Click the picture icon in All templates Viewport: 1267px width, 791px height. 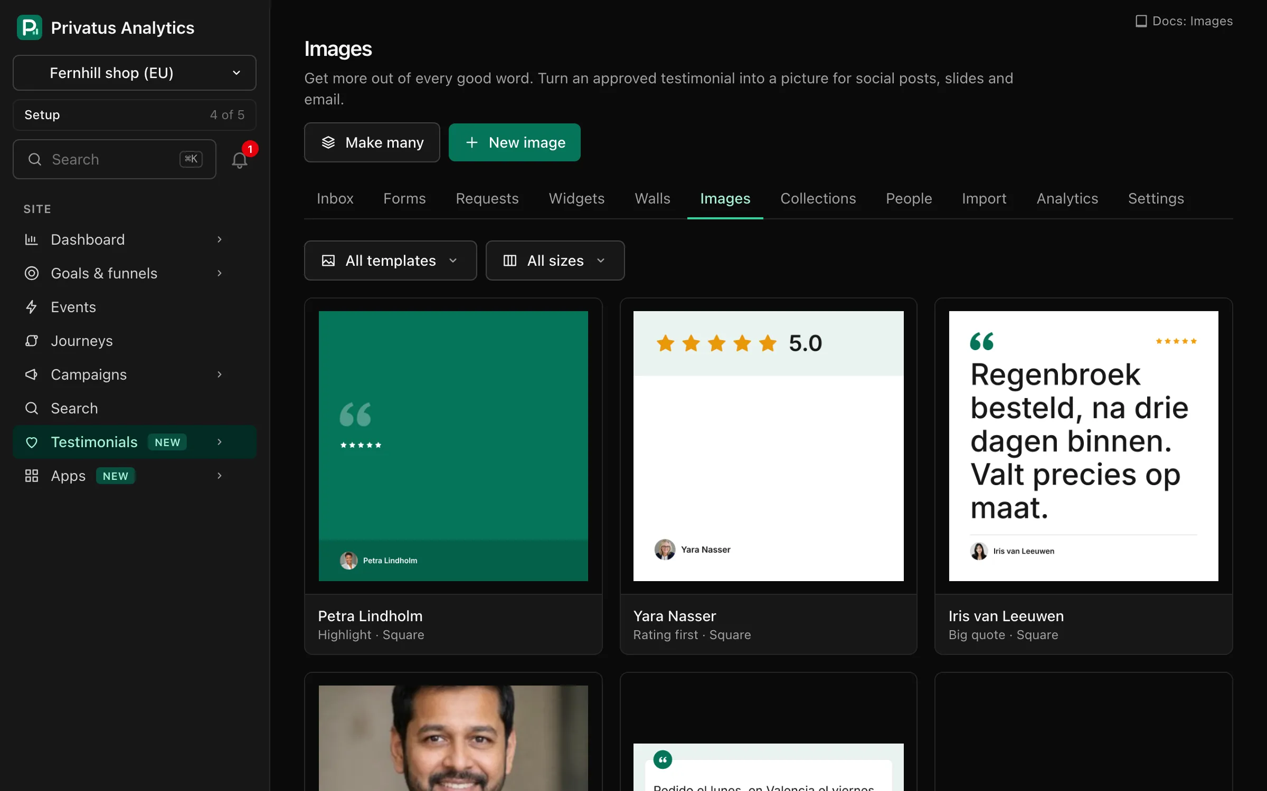coord(328,261)
